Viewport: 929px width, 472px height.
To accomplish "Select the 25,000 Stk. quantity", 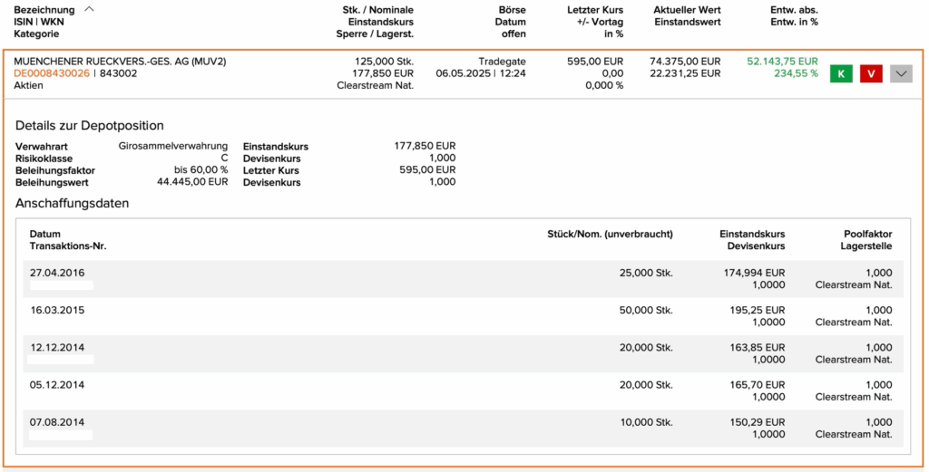I will [x=646, y=273].
